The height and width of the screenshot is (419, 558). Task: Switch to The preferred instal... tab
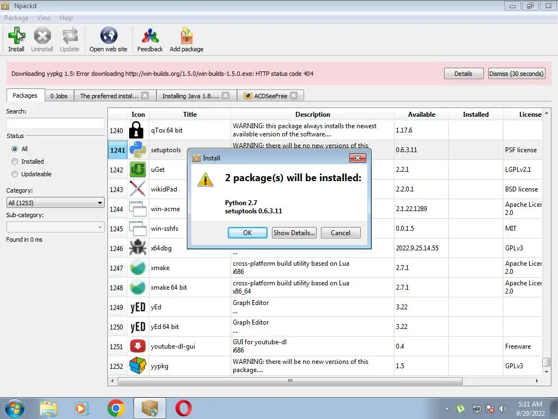(109, 96)
